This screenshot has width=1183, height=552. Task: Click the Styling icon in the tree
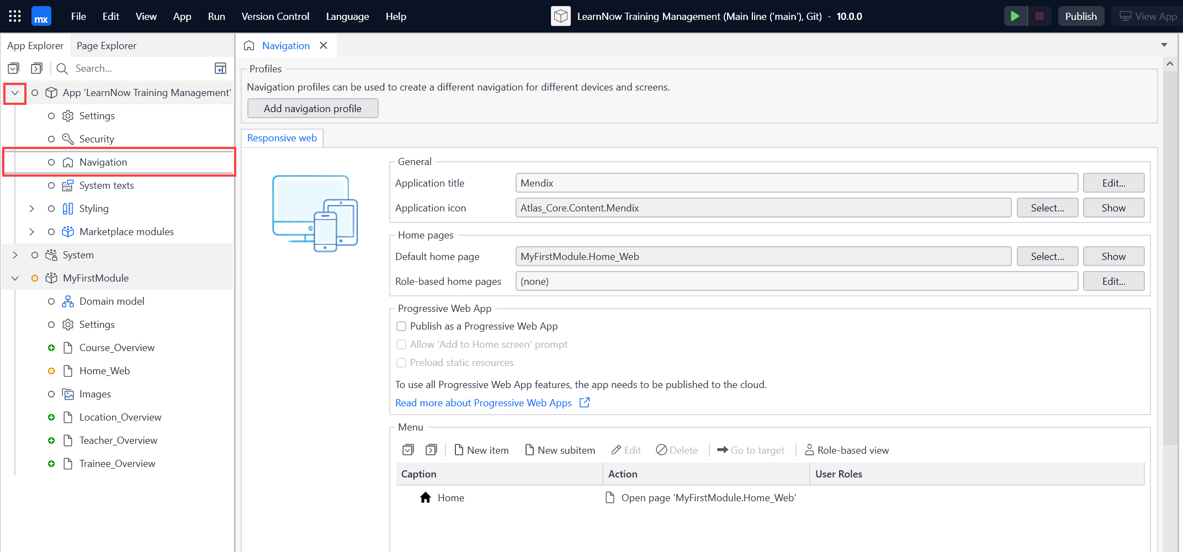pos(68,209)
